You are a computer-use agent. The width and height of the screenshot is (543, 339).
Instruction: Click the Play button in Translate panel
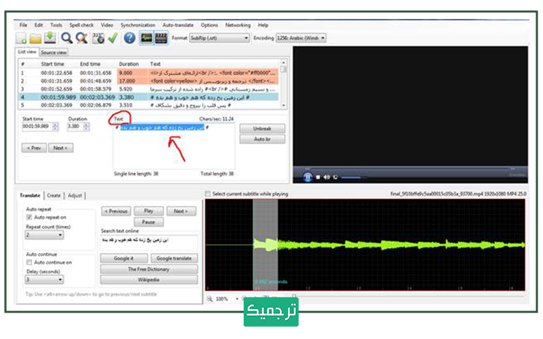coord(149,211)
